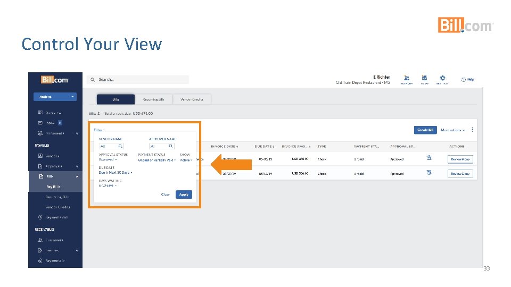511x287 pixels.
Task: Select Vendor Credits in the sidebar
Action: tap(57, 207)
